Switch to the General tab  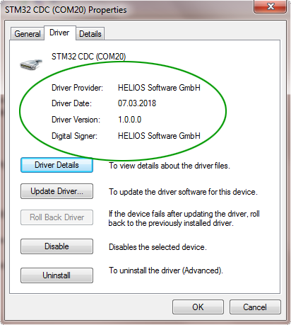point(28,34)
